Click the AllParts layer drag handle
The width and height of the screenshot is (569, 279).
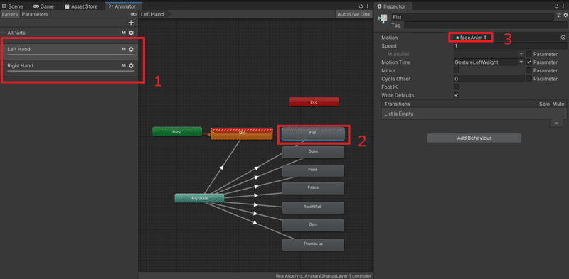tap(3, 32)
